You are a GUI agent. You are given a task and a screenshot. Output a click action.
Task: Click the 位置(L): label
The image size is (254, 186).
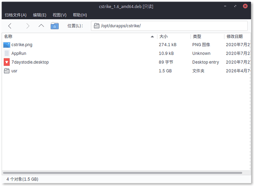[x=75, y=26]
